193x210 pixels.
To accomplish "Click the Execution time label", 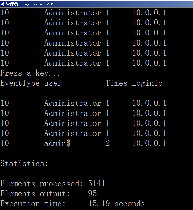I will tap(33, 204).
